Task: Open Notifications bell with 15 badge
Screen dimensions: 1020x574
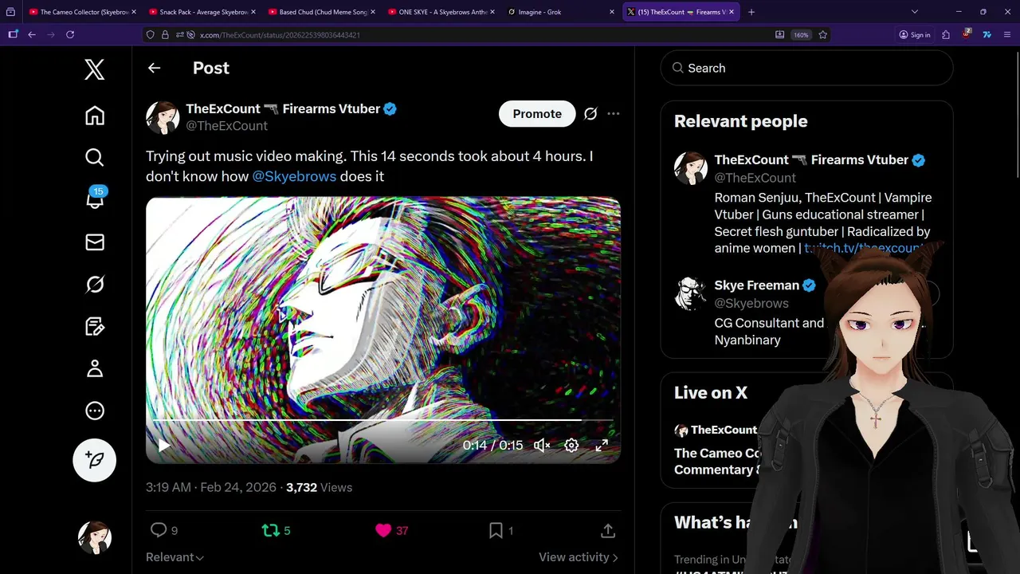Action: [95, 198]
